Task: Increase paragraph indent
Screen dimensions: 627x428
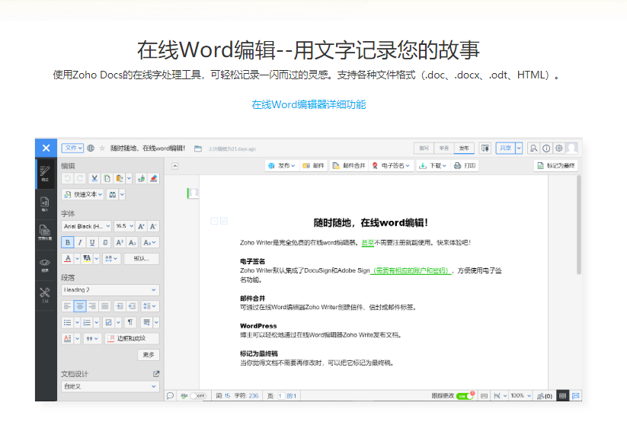Action: tap(119, 306)
